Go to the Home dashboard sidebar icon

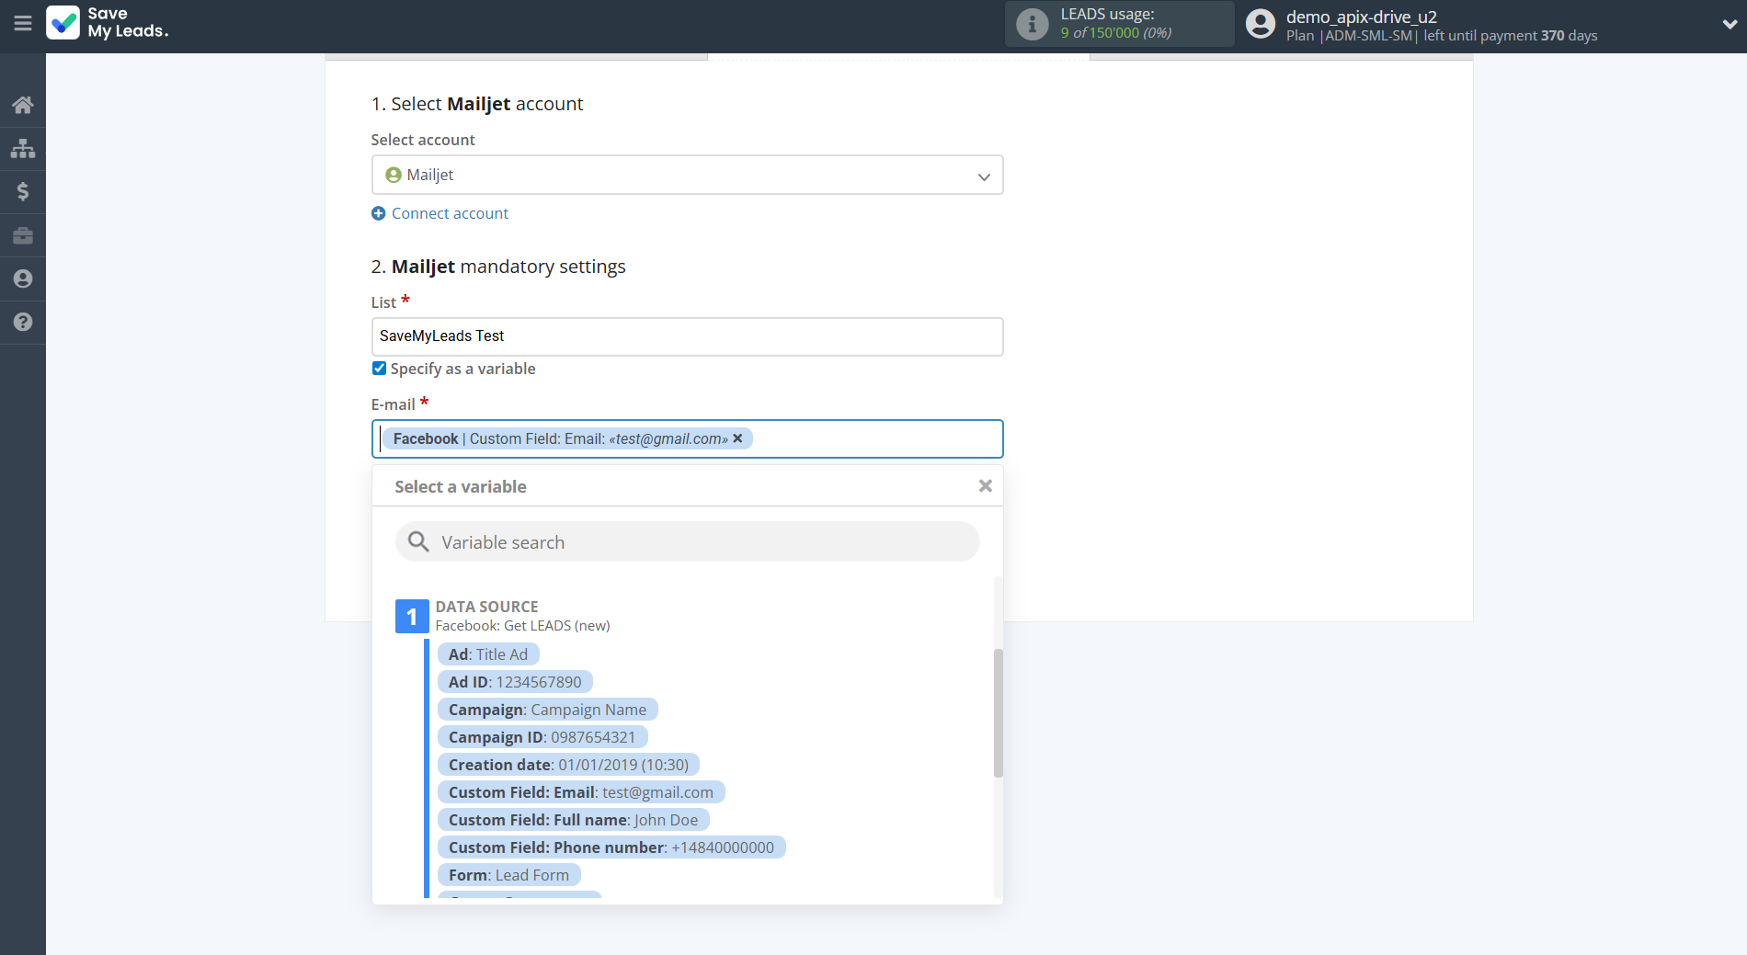23,104
